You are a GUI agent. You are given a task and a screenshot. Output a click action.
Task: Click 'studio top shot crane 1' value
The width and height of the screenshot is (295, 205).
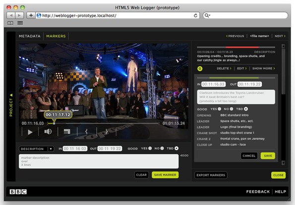point(237,133)
